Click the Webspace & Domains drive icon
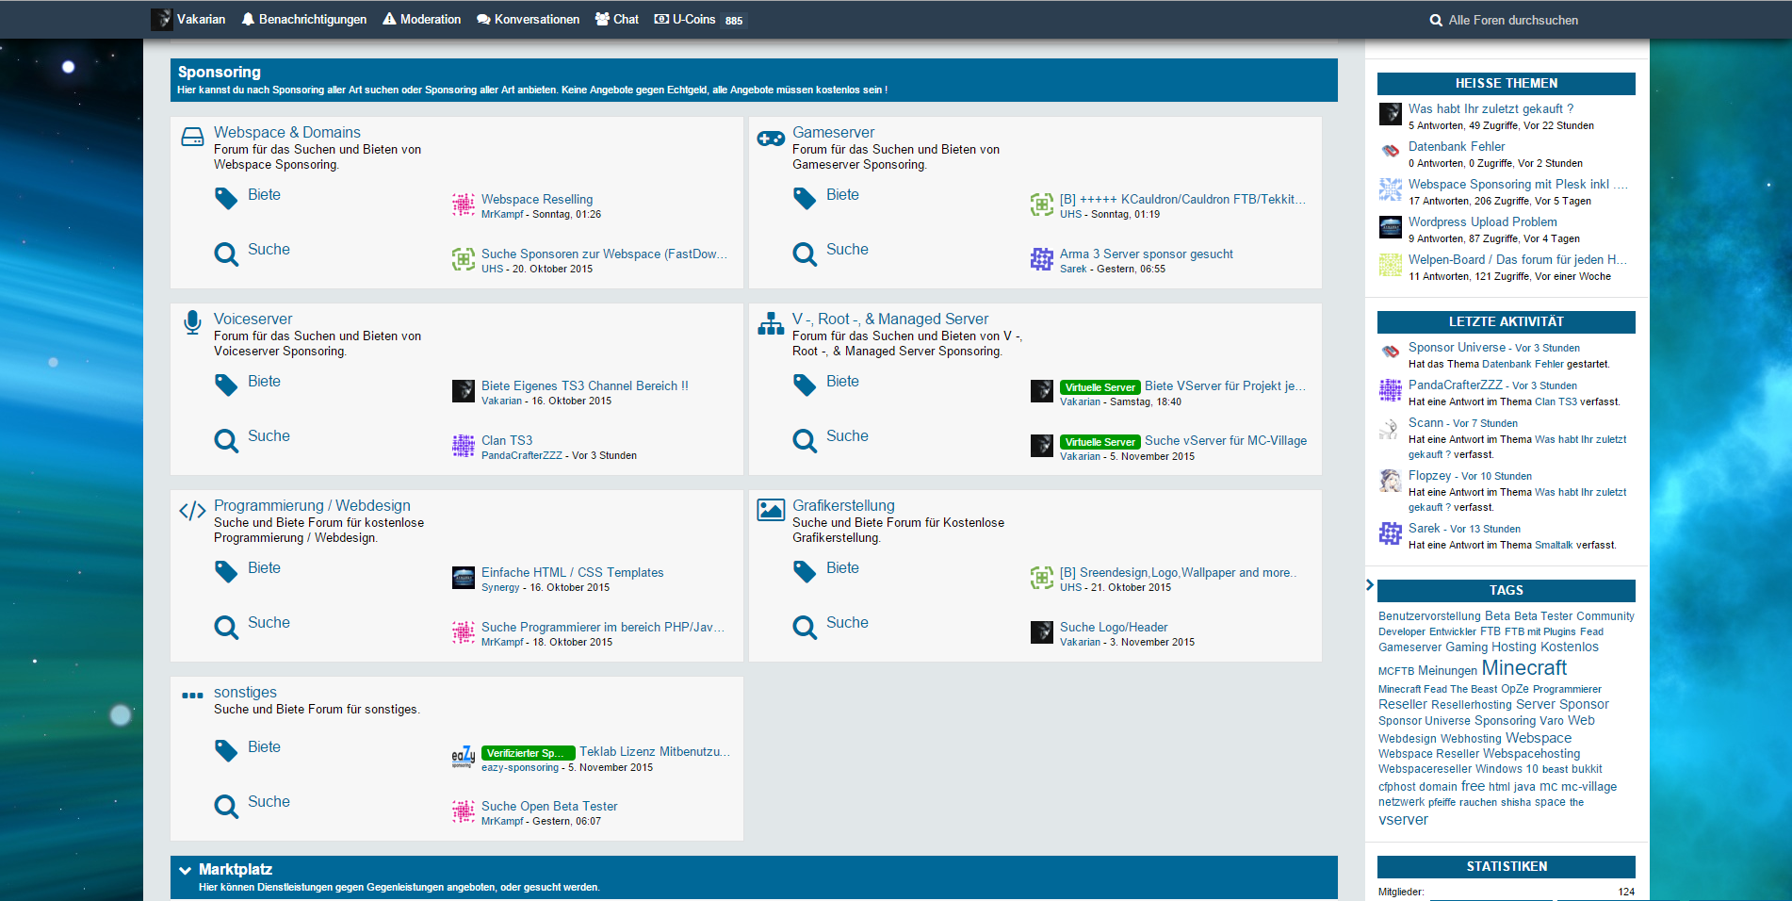The height and width of the screenshot is (901, 1792). [x=192, y=137]
